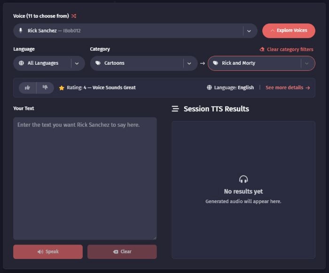This screenshot has width=329, height=273.
Task: Click the globe icon beside Language: English
Action: click(209, 88)
